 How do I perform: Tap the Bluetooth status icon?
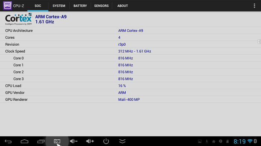(255, 141)
